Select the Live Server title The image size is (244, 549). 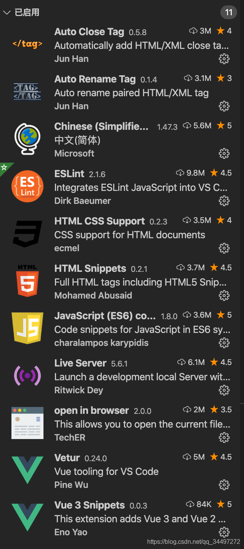(80, 363)
